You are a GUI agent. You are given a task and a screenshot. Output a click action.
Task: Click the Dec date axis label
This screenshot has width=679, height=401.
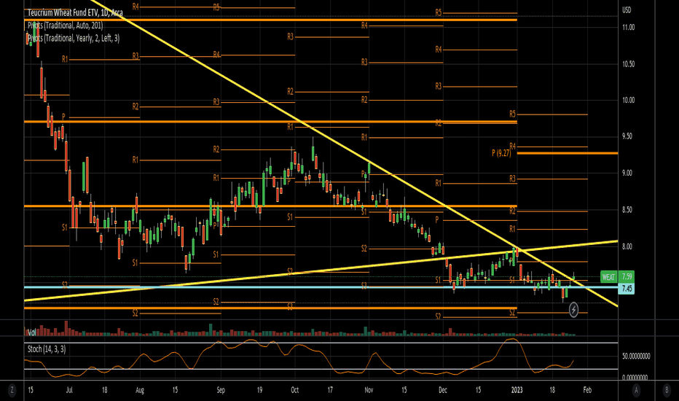[x=442, y=390]
